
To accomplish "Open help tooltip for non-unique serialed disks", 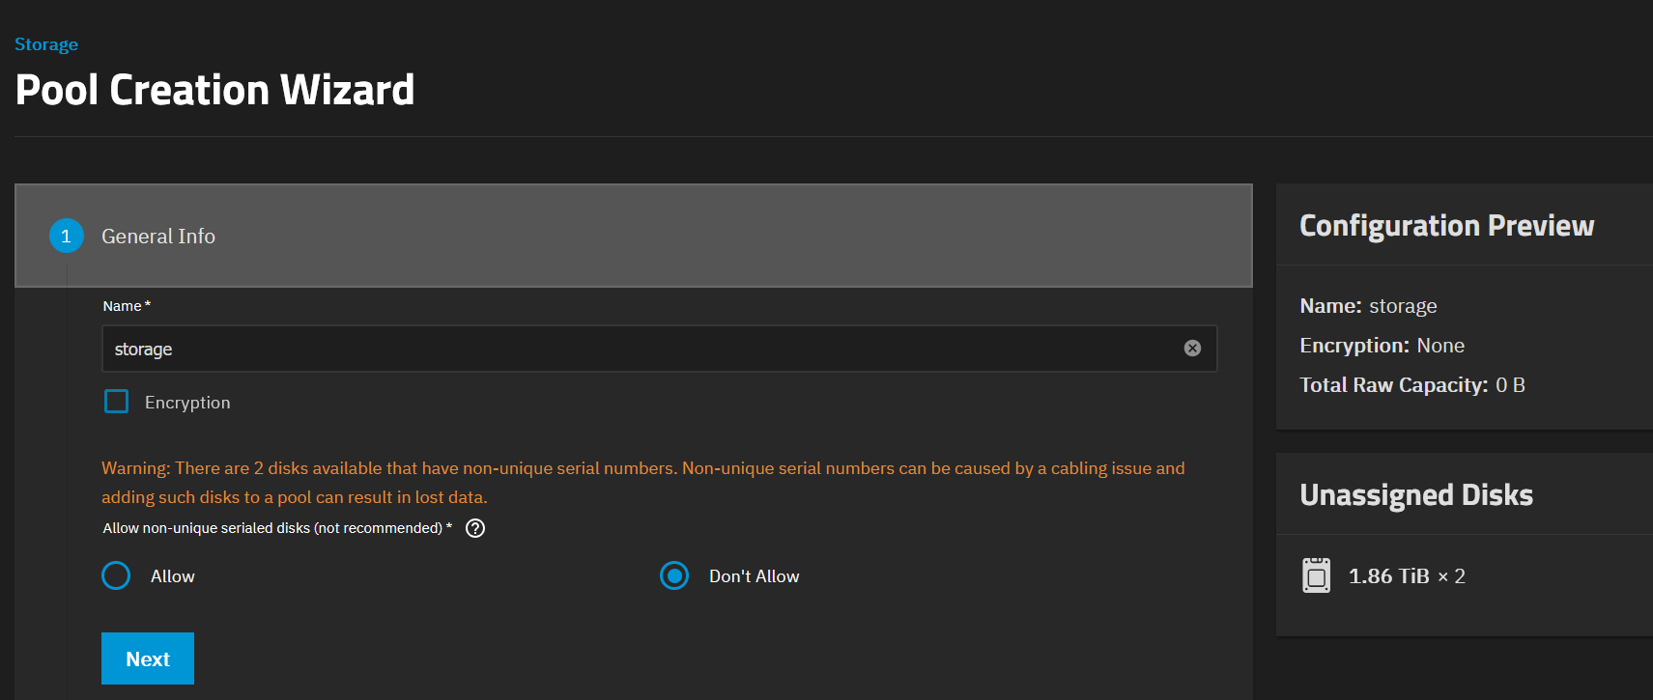I will pos(475,528).
